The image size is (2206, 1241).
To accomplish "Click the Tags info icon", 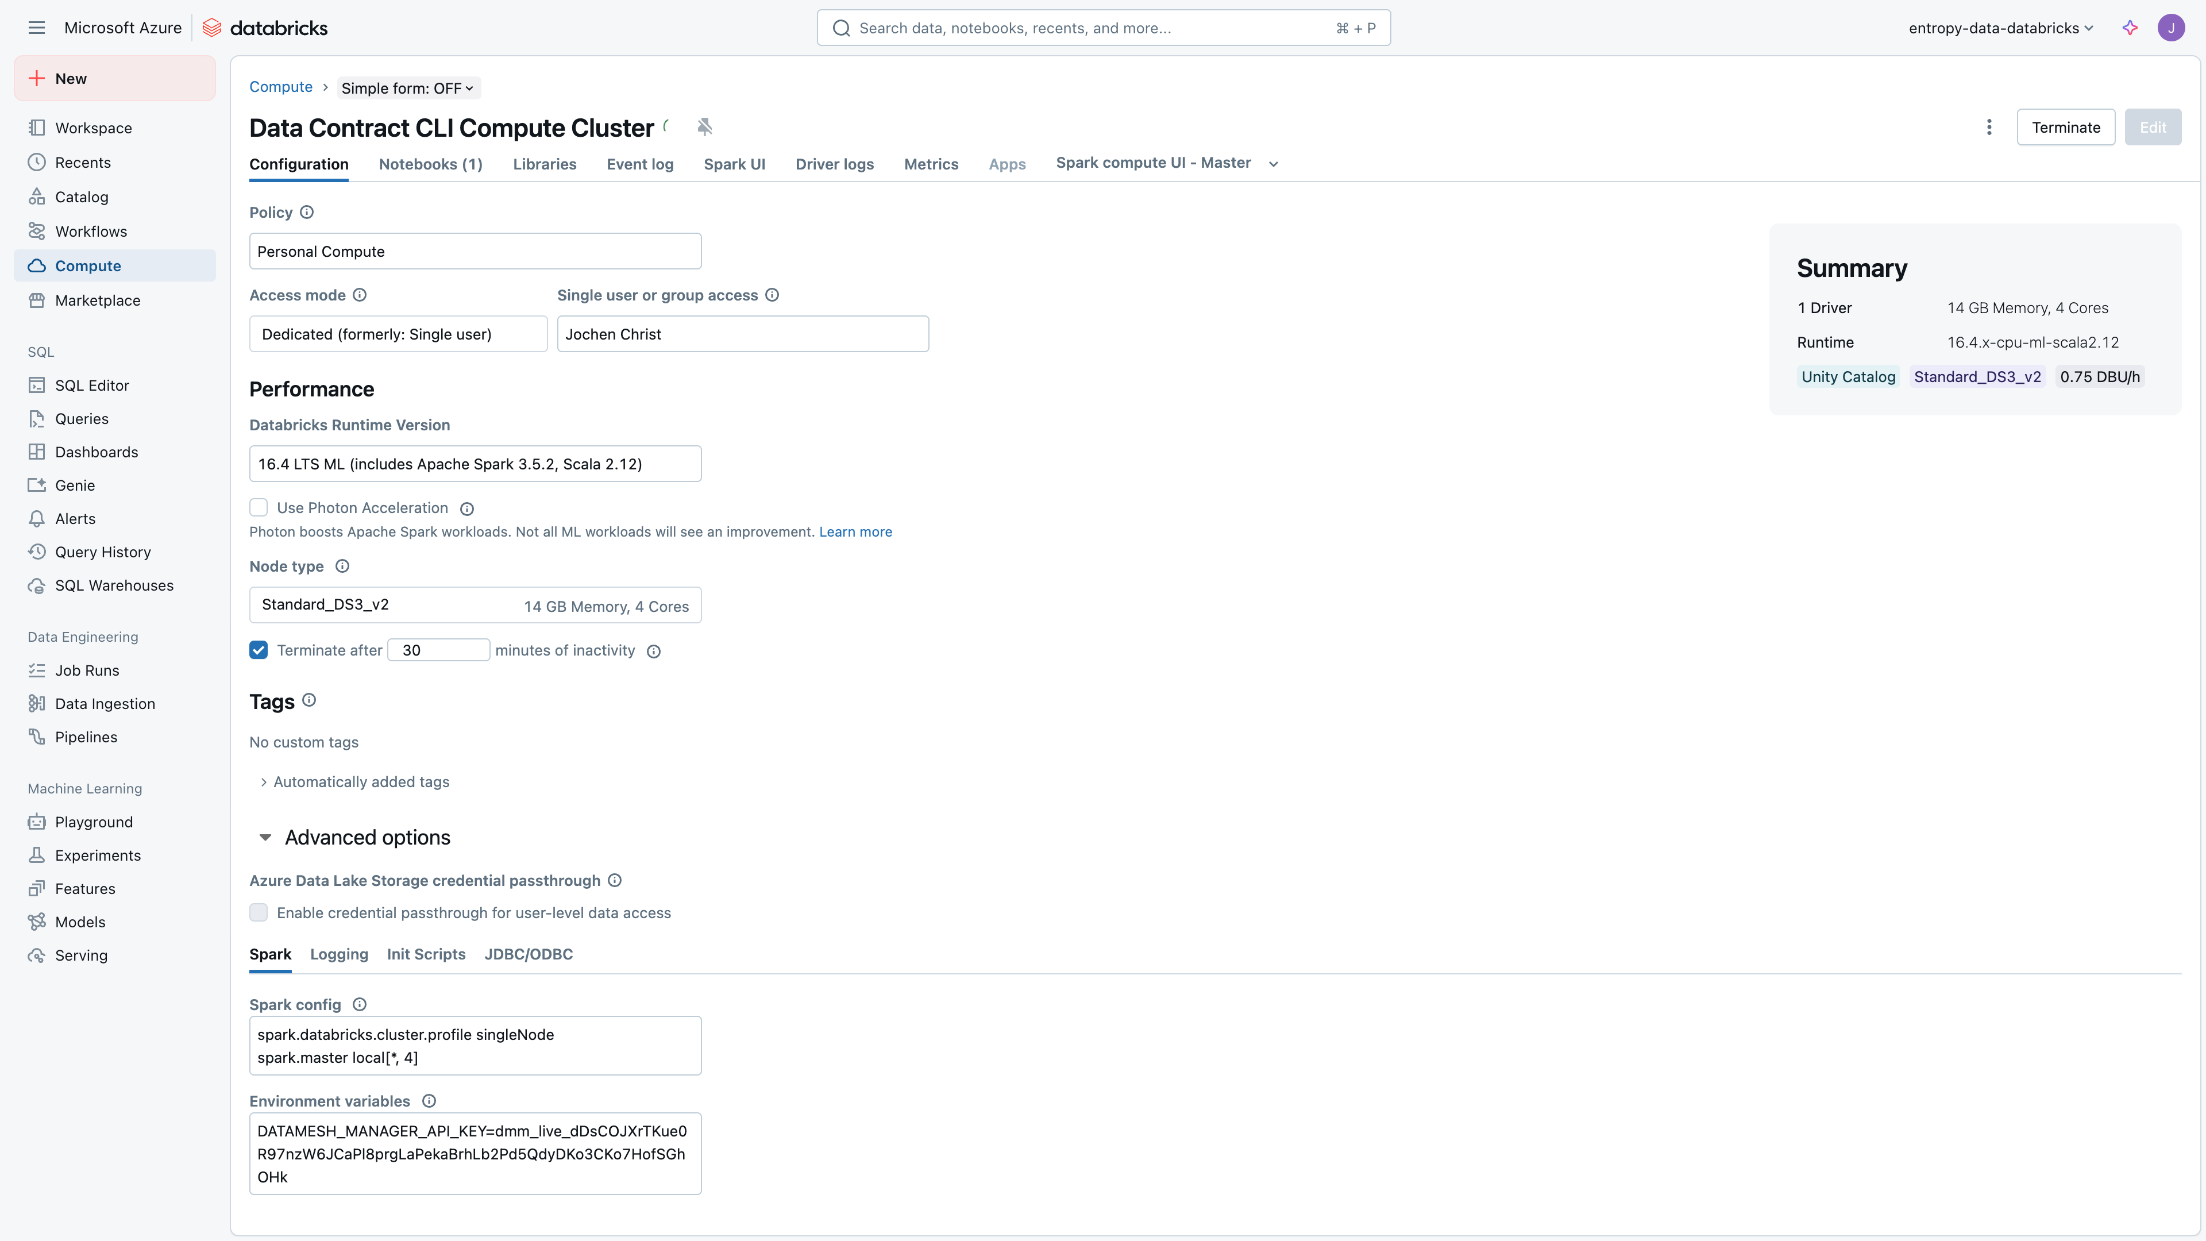I will [x=309, y=700].
